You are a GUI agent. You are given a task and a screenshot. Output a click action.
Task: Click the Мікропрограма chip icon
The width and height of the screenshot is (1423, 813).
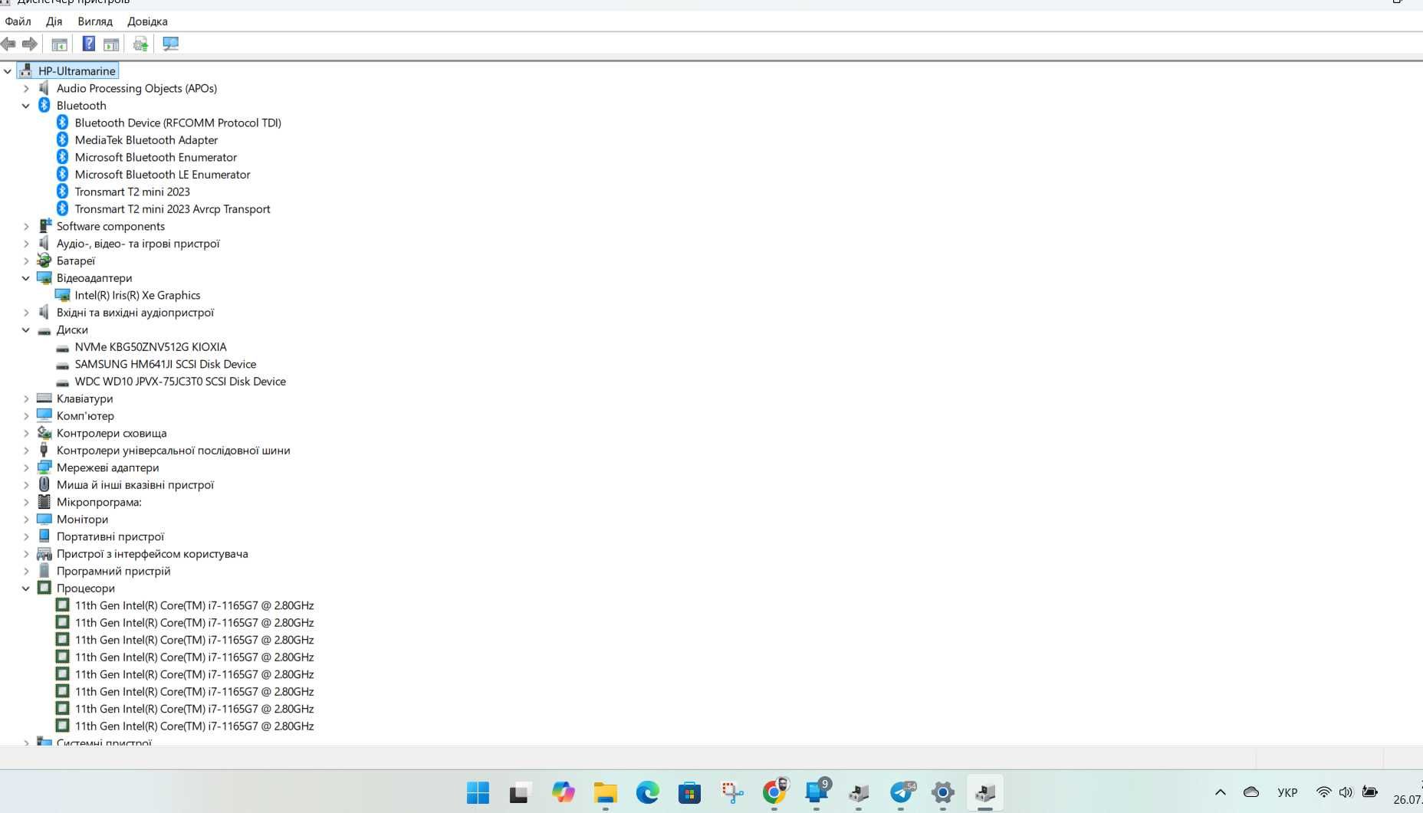44,502
